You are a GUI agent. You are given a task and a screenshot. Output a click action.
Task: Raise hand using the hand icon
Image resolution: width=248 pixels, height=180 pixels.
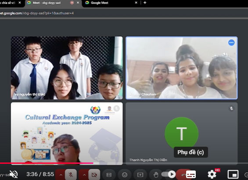pos(156,175)
